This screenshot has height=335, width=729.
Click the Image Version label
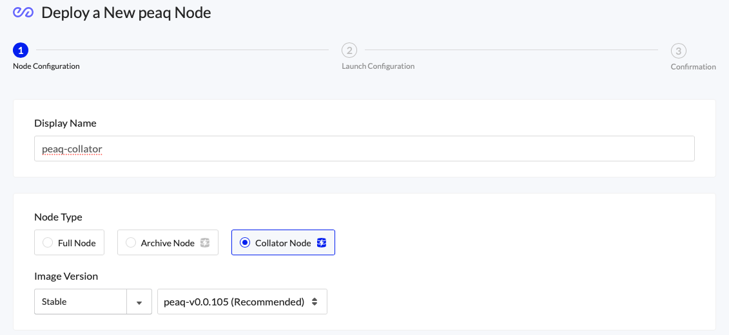click(66, 276)
